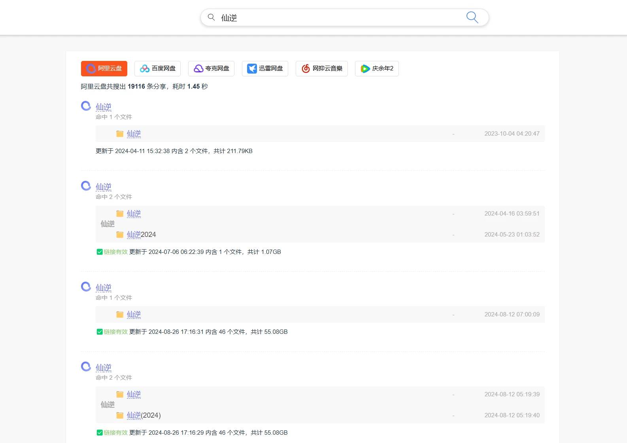The image size is (627, 443).
Task: Open the 仙逆2024 folder link
Action: (x=141, y=235)
